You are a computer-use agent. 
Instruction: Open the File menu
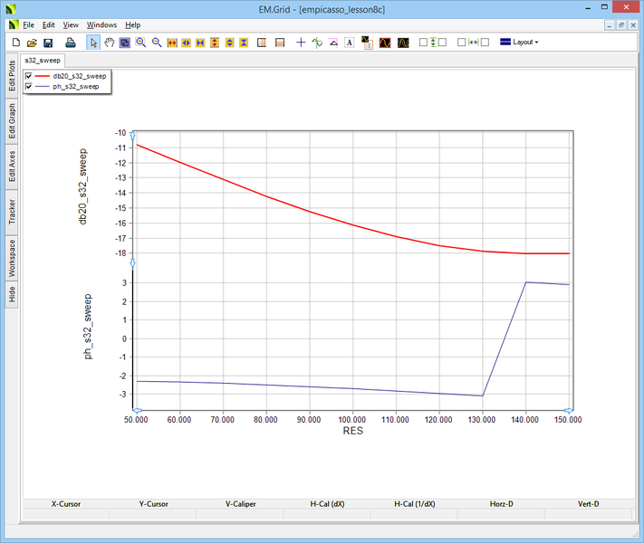pos(28,25)
